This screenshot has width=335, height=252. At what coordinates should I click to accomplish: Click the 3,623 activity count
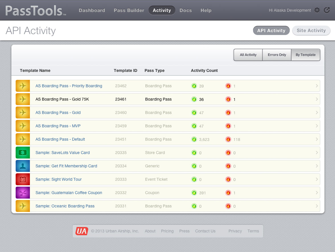click(x=204, y=140)
